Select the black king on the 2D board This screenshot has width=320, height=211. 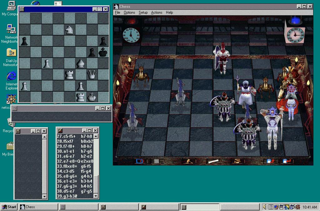tap(103, 52)
